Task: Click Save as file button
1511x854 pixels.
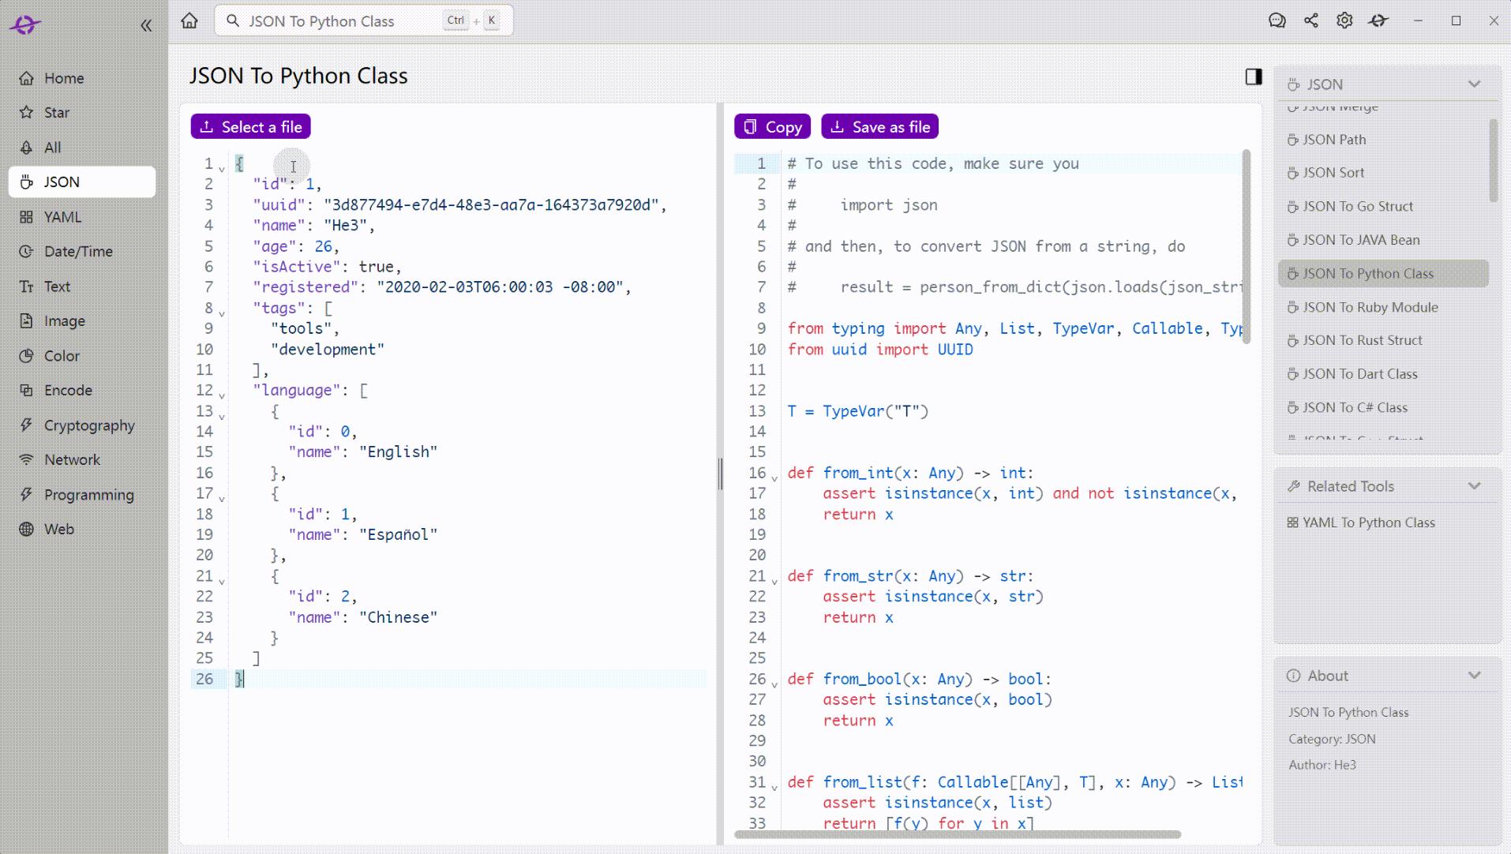Action: click(x=879, y=126)
